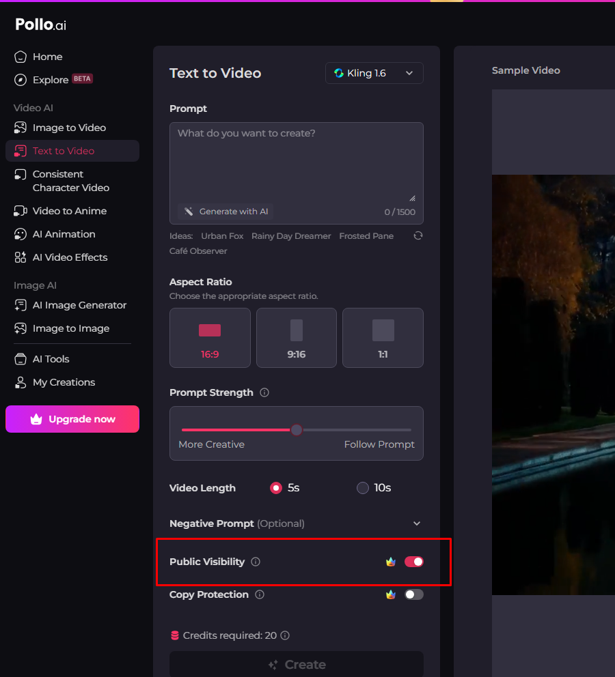Use the Rainy Day Dreamer idea
615x677 pixels.
tap(291, 235)
